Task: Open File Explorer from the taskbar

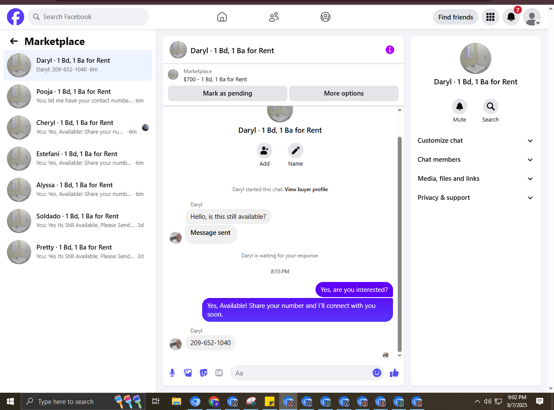Action: (176, 401)
